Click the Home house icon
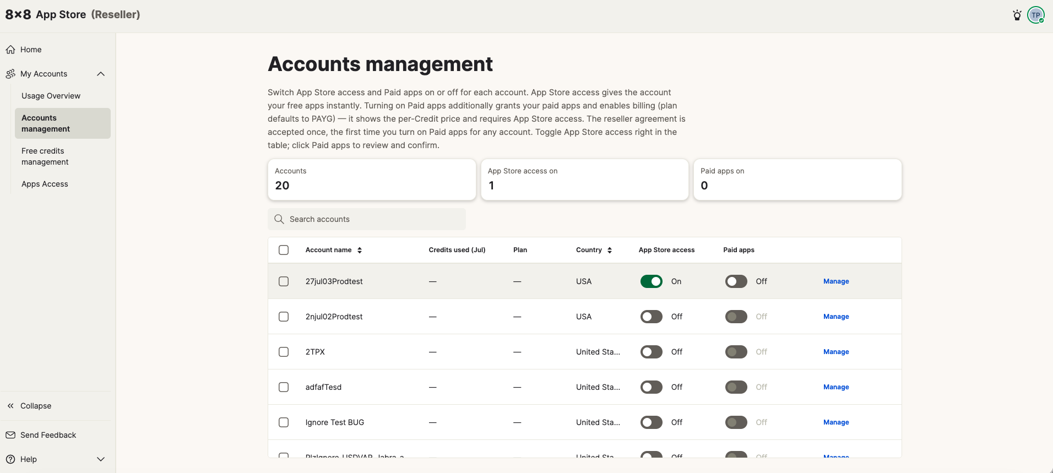 pos(10,50)
